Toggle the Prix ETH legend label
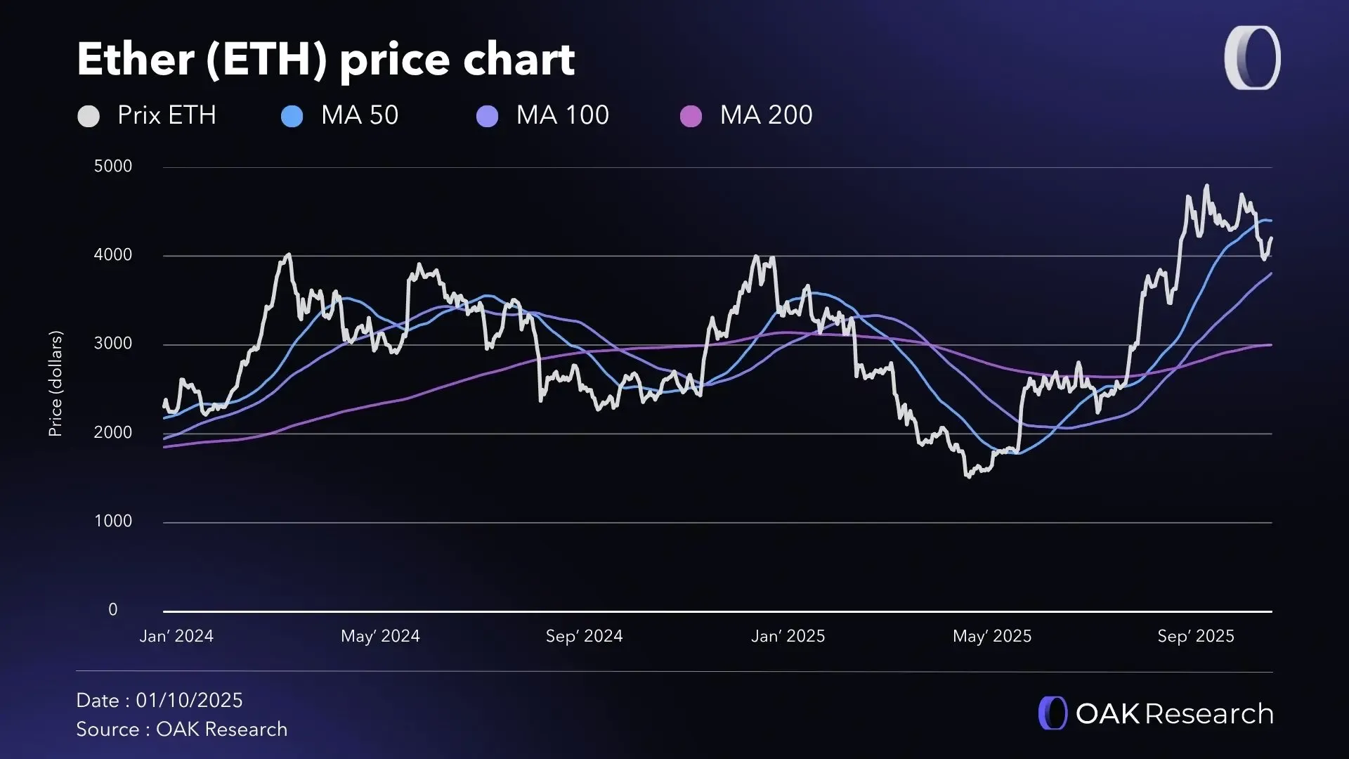The image size is (1349, 759). (167, 115)
